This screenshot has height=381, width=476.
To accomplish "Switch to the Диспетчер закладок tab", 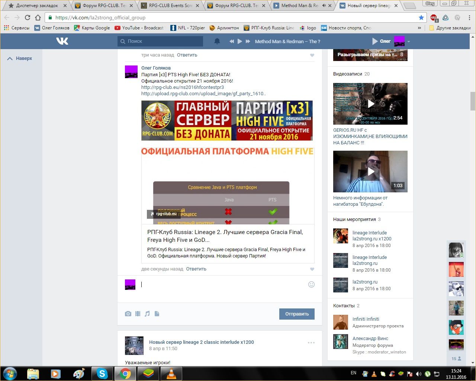I will coord(37,6).
